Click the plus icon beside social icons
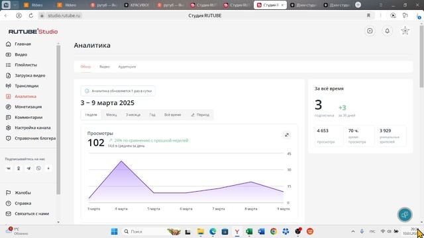This screenshot has width=424, height=238. click(x=48, y=169)
